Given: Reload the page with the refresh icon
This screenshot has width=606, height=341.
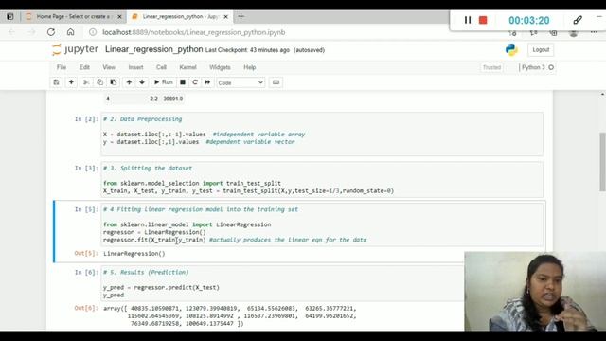Looking at the screenshot, I should click(51, 32).
